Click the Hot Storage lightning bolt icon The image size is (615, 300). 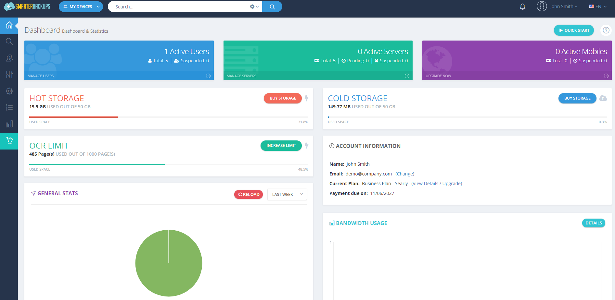pyautogui.click(x=306, y=98)
